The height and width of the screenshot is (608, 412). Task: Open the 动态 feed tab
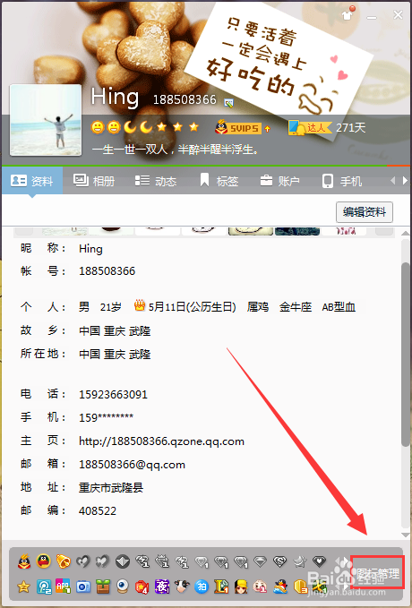[x=156, y=181]
